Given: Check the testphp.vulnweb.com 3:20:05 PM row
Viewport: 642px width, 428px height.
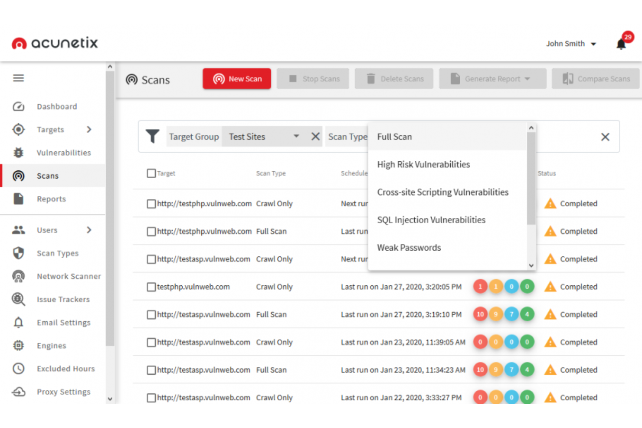Looking at the screenshot, I should click(151, 287).
